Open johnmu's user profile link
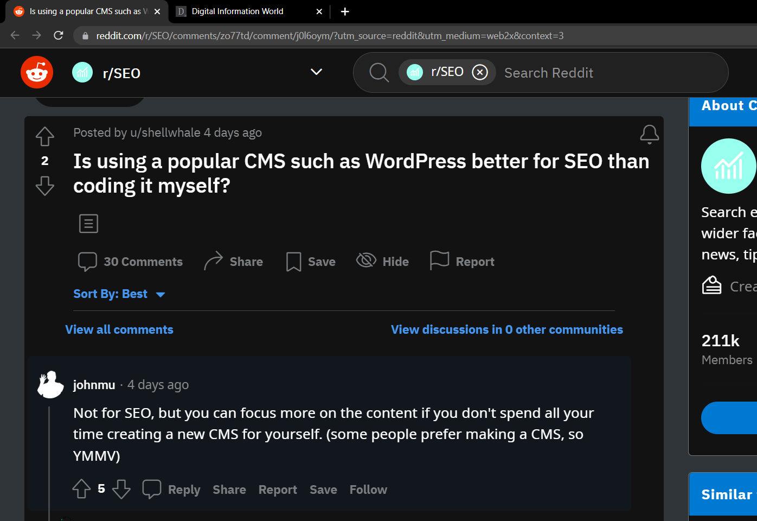Image resolution: width=757 pixels, height=521 pixels. [94, 385]
